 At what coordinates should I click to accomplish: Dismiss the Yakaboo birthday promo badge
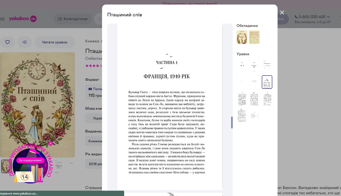(x=51, y=143)
